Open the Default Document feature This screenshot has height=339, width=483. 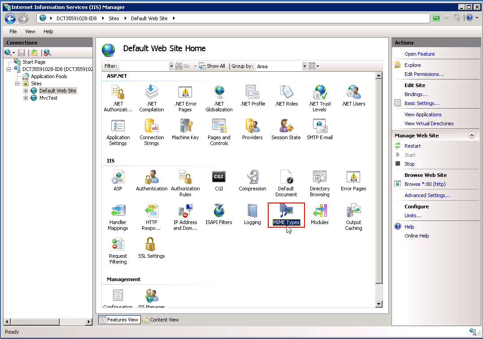pyautogui.click(x=286, y=183)
